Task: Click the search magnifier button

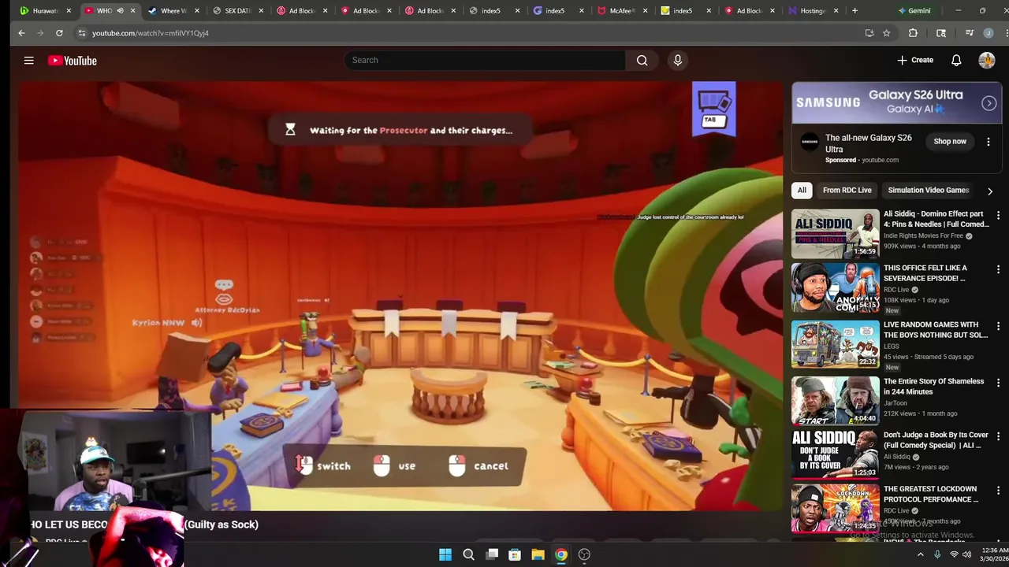Action: pos(642,60)
